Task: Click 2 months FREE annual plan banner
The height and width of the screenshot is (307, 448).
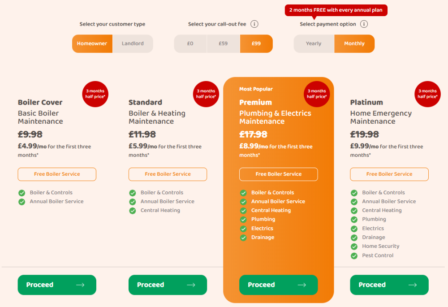Action: pos(336,10)
